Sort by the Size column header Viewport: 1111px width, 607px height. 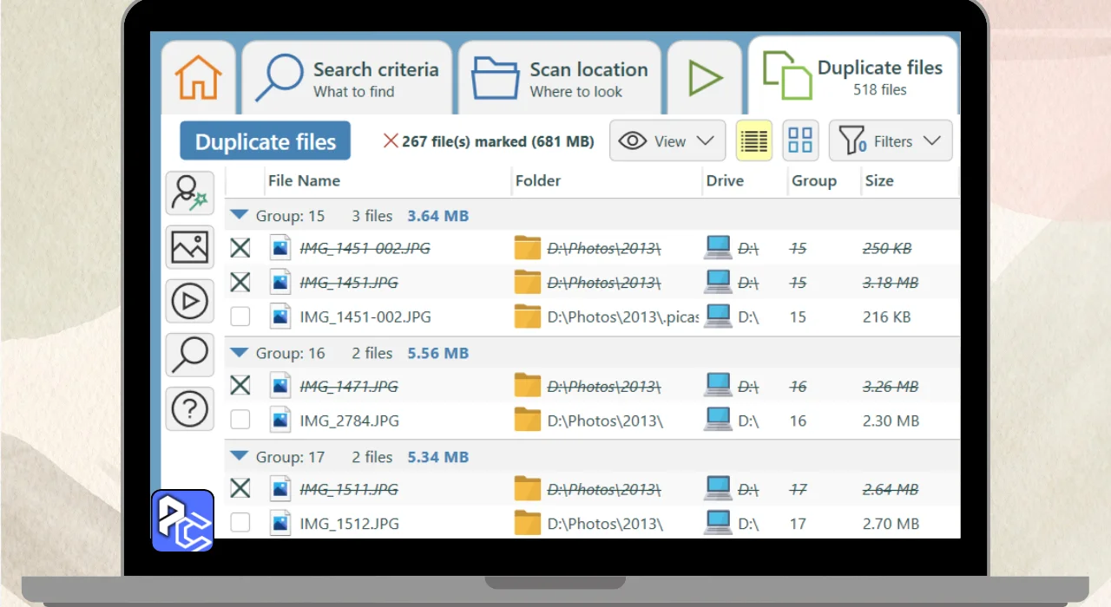point(879,180)
